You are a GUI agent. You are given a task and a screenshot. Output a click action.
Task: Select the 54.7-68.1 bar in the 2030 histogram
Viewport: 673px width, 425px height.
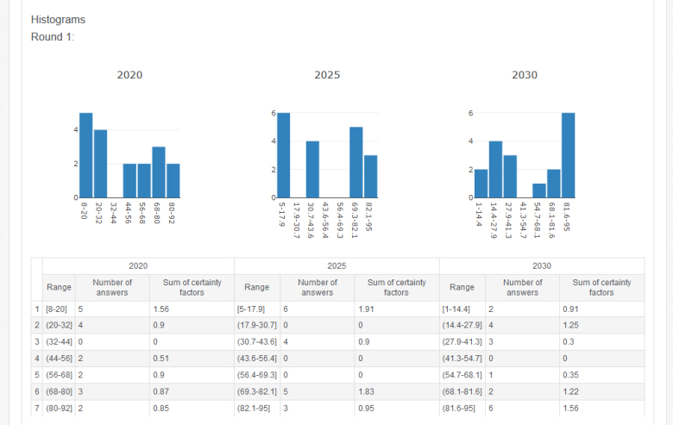tap(539, 191)
